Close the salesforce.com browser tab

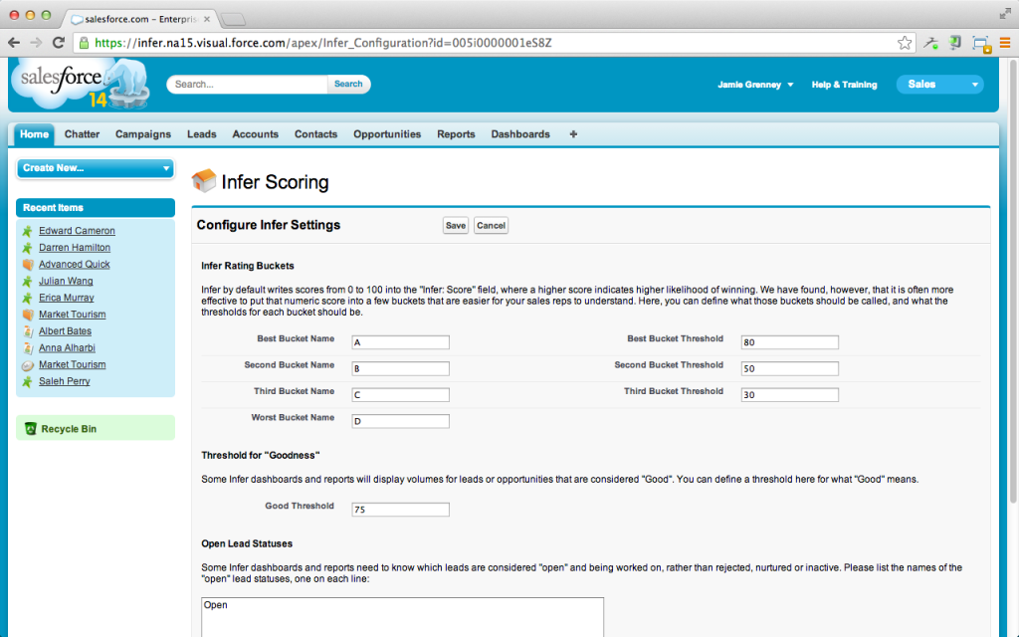pyautogui.click(x=207, y=19)
